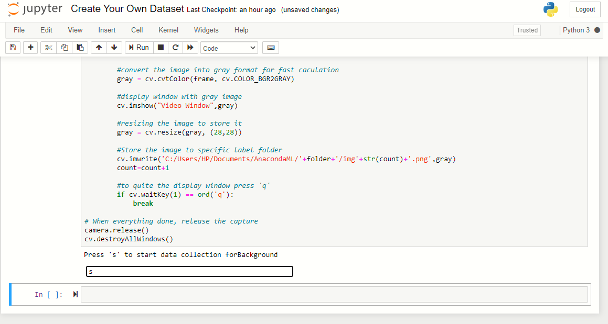Click the output text 'Press s to start'
Viewport: 608px width, 324px height.
[180, 255]
